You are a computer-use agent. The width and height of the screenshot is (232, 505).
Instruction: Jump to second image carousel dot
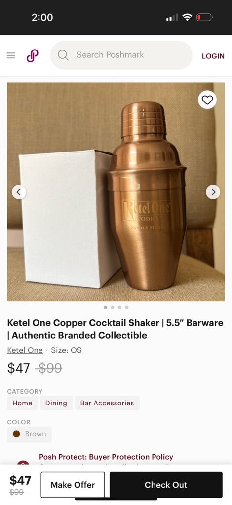[113, 307]
